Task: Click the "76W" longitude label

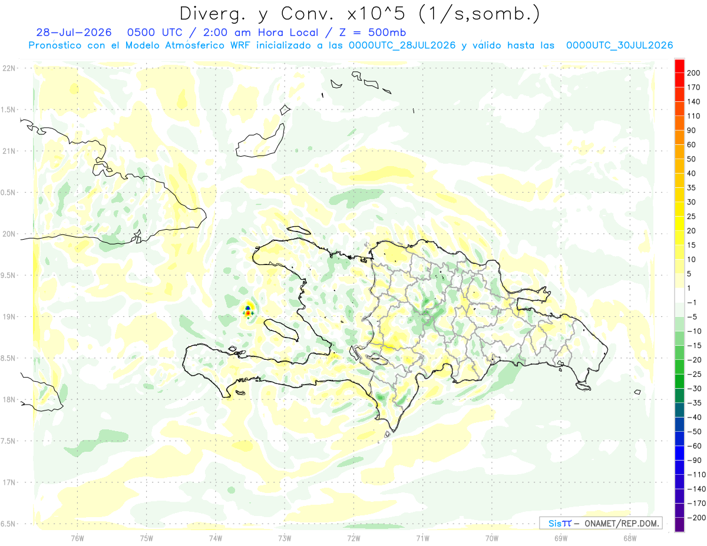Action: tap(77, 538)
